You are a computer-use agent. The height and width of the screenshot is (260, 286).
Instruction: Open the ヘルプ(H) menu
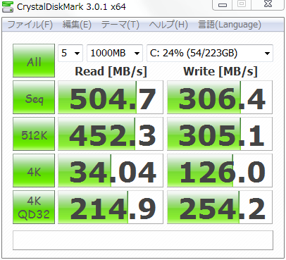[x=168, y=25]
